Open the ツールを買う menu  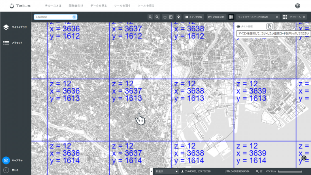[x=122, y=6]
